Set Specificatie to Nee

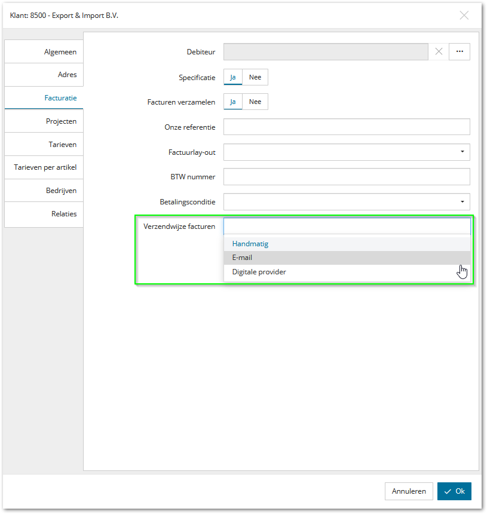255,77
